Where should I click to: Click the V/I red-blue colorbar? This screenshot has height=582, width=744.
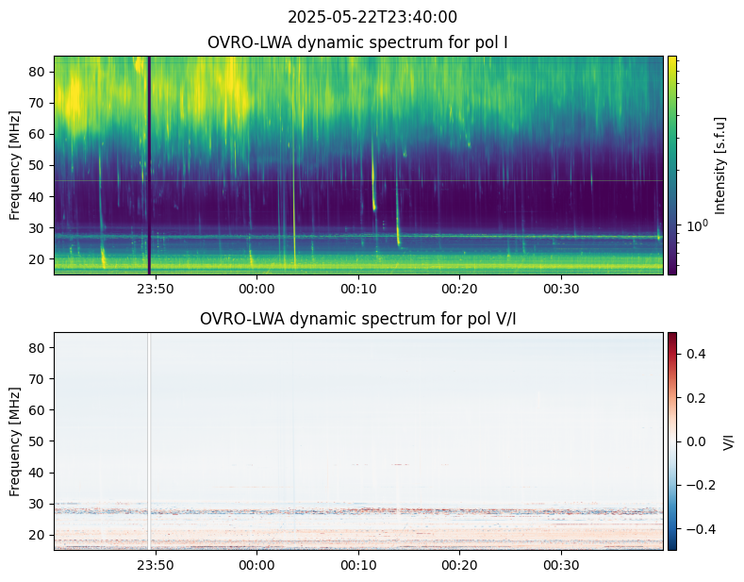(672, 441)
